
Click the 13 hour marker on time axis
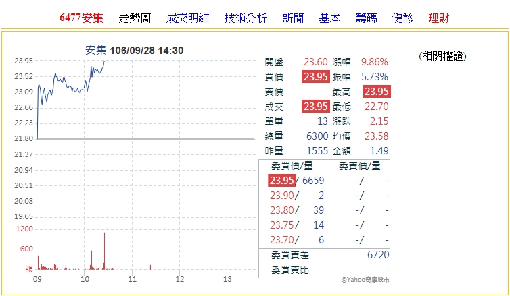click(x=227, y=279)
